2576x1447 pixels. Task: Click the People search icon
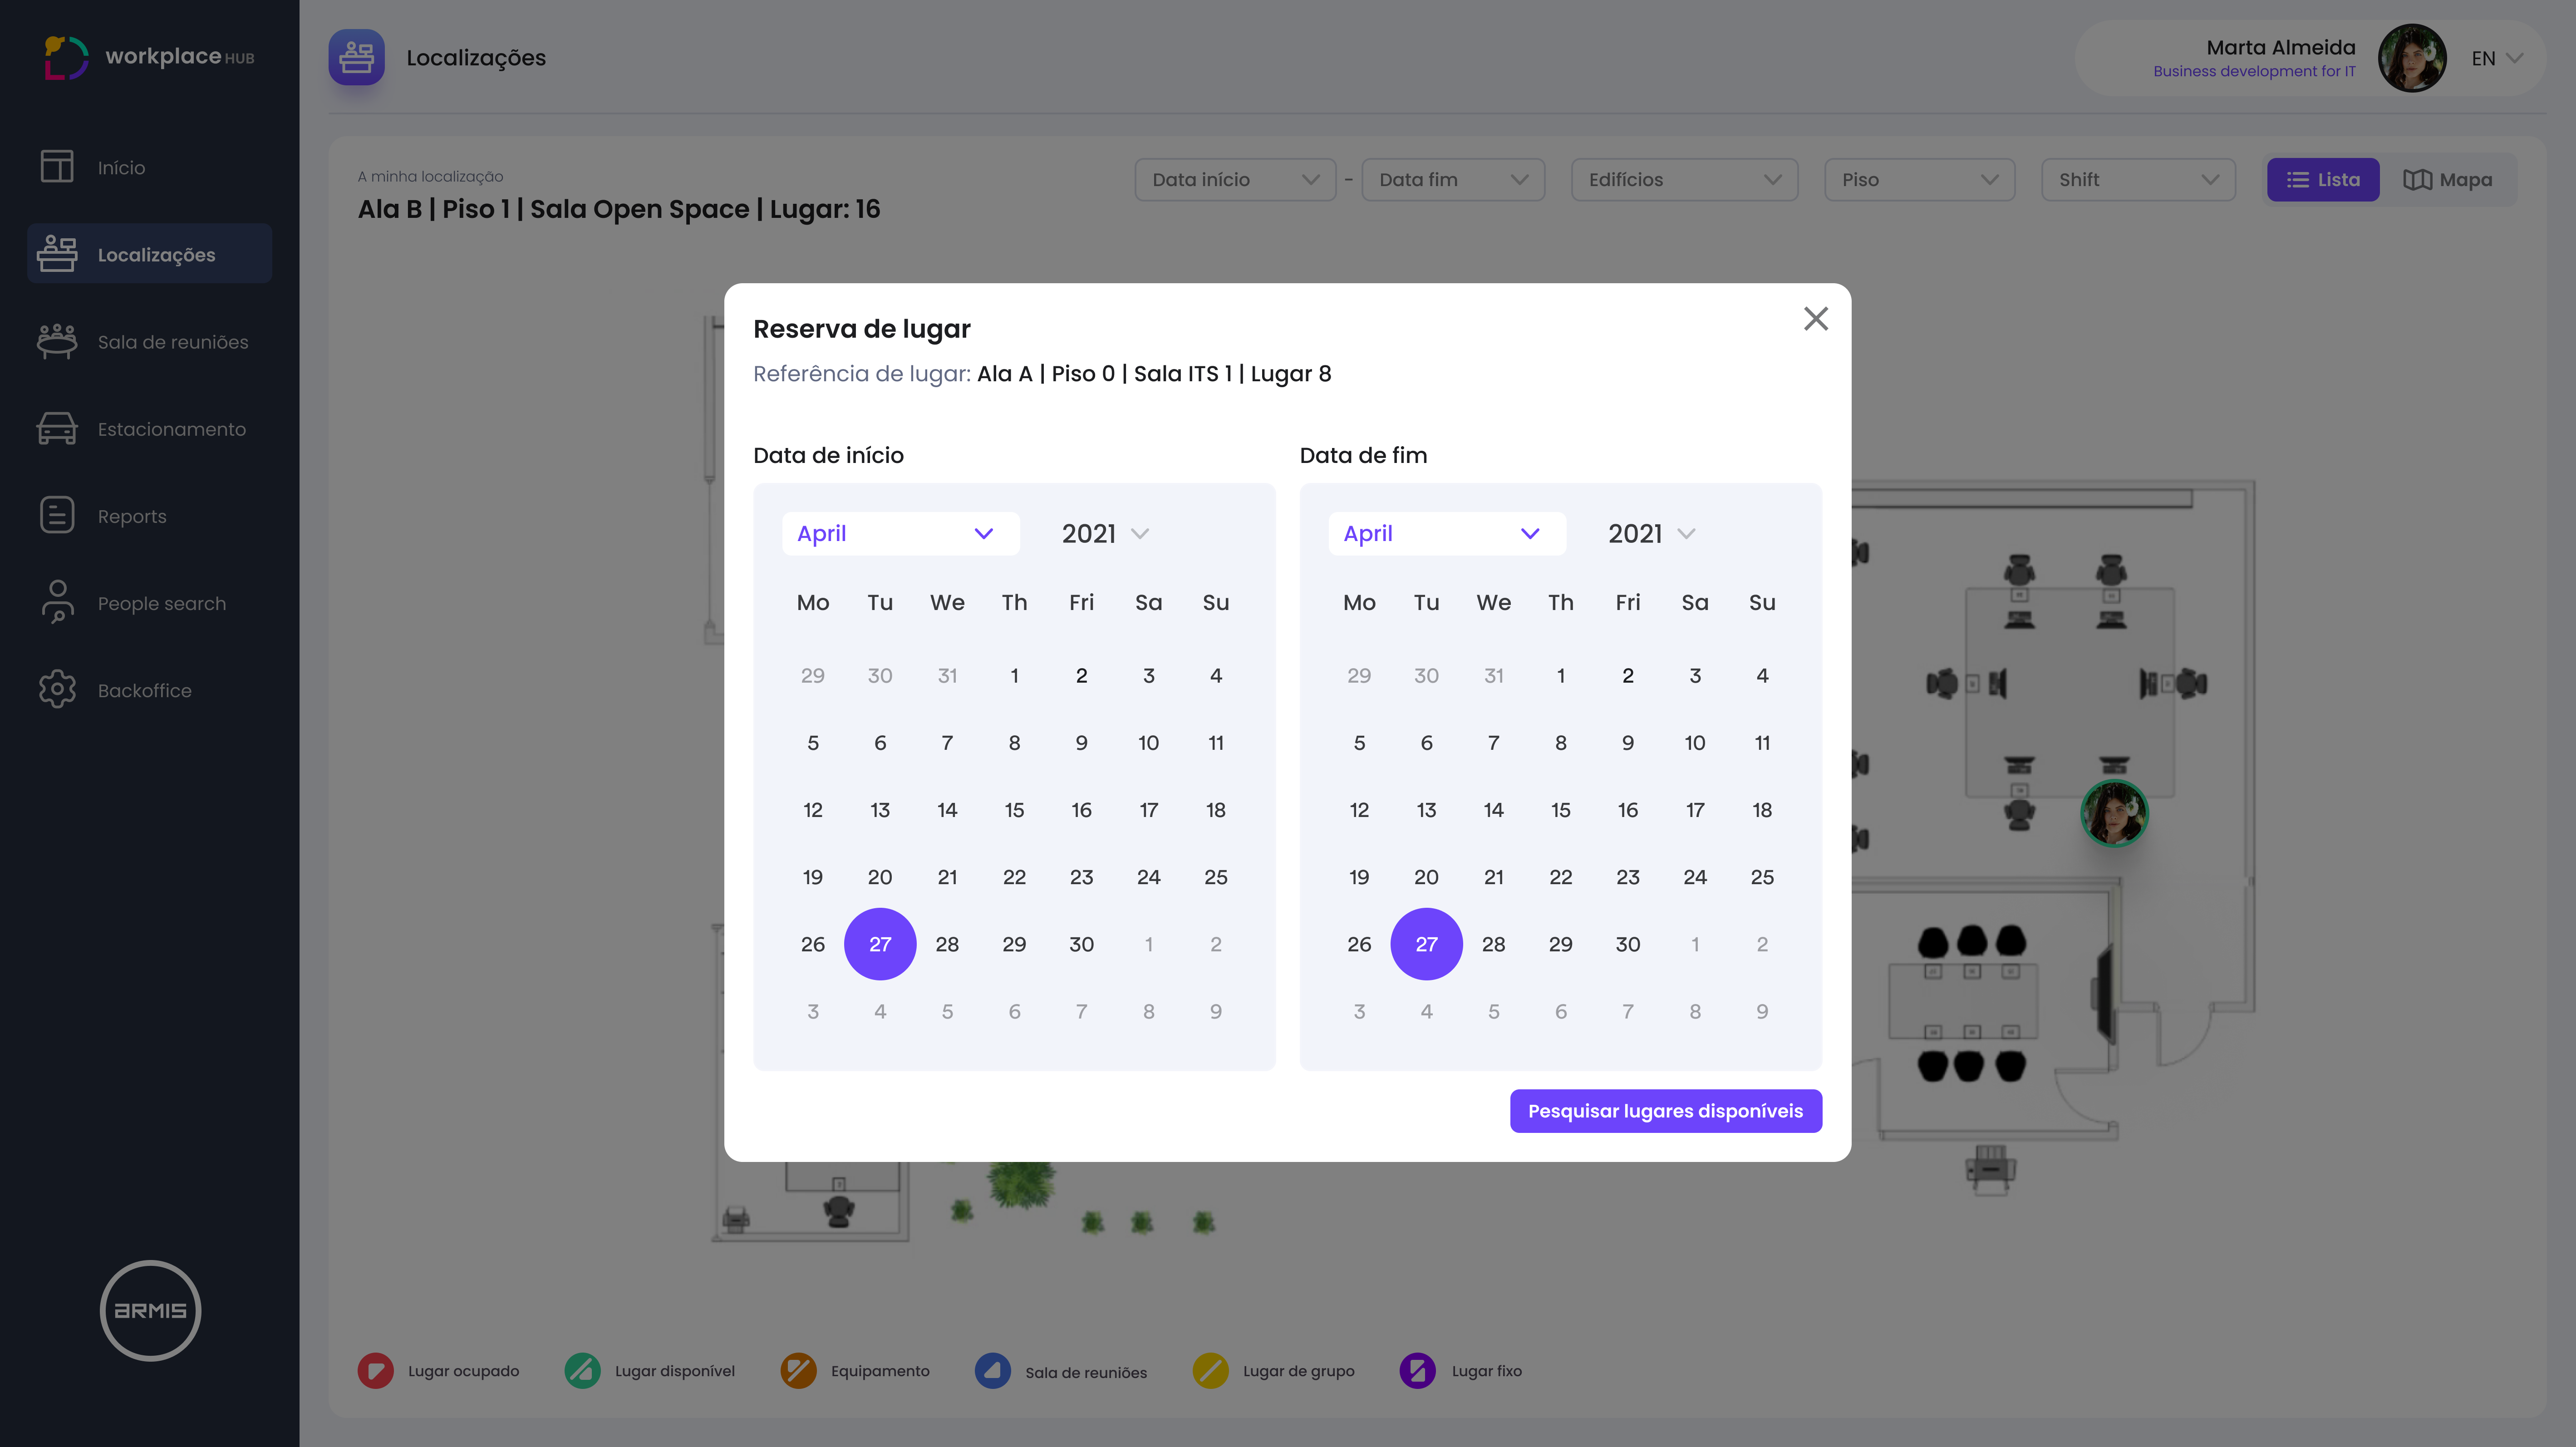click(x=57, y=602)
